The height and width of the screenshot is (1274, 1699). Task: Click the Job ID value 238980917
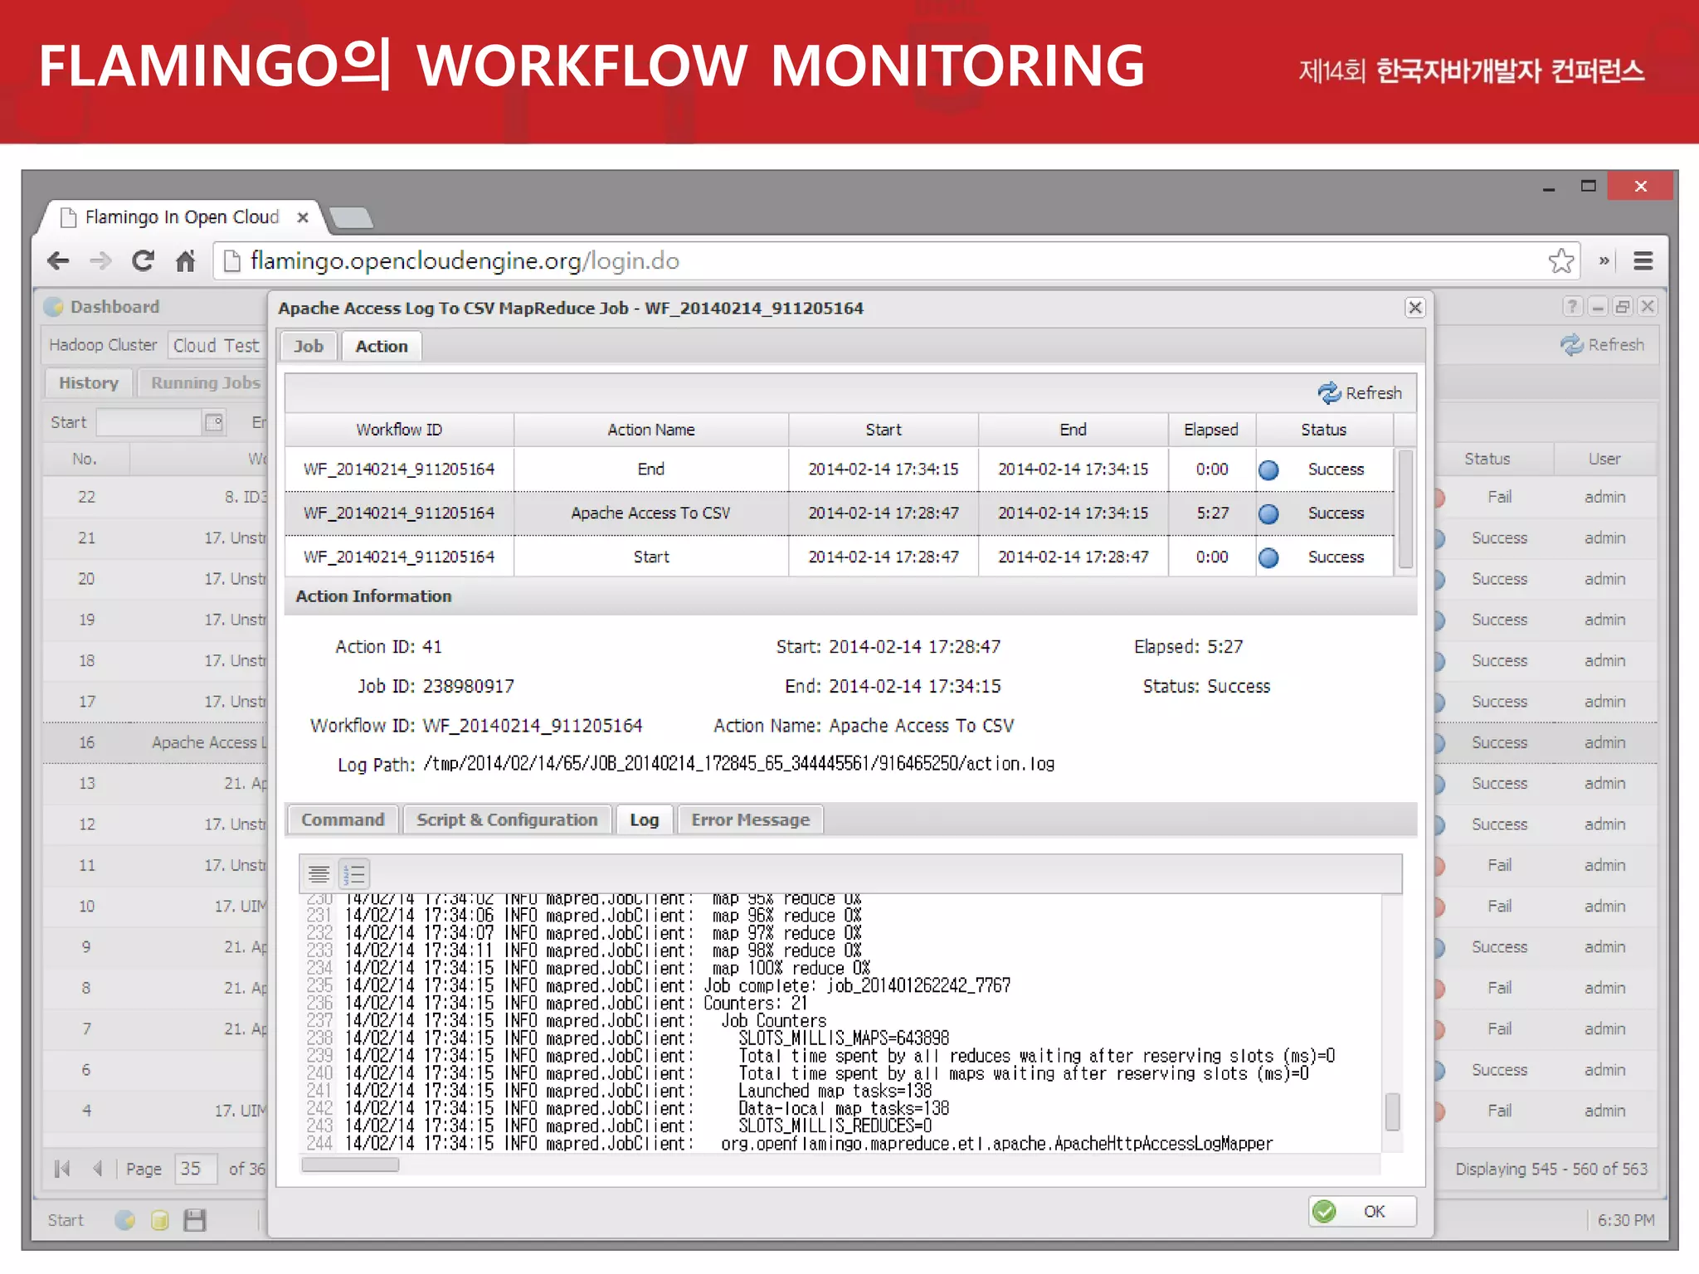click(x=469, y=687)
